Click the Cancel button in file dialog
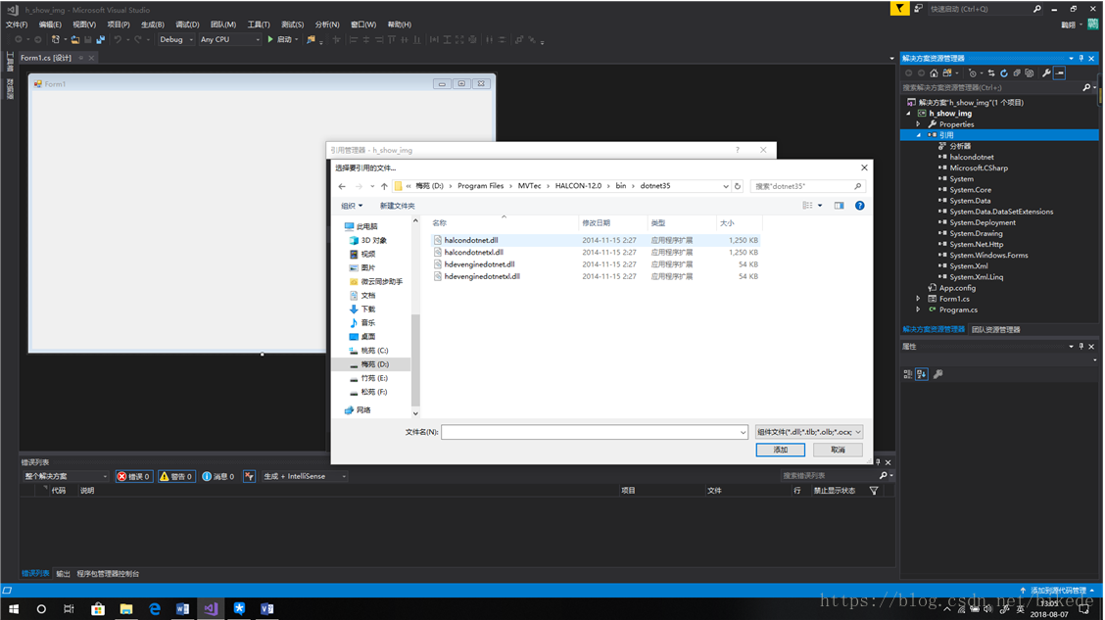Screen dimensions: 1105x620 [838, 450]
